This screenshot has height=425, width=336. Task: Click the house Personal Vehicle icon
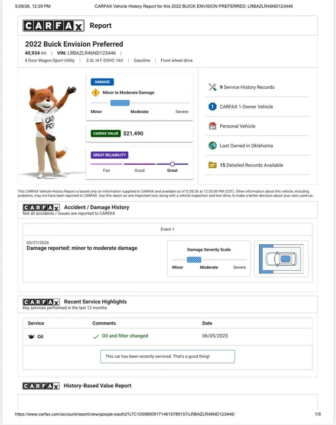(x=213, y=126)
